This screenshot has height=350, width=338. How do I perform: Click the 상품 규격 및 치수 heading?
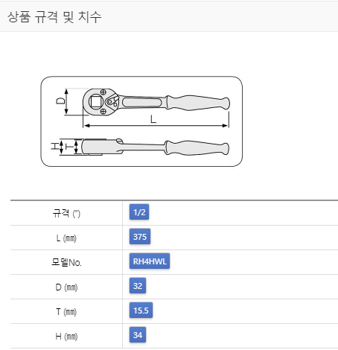54,17
